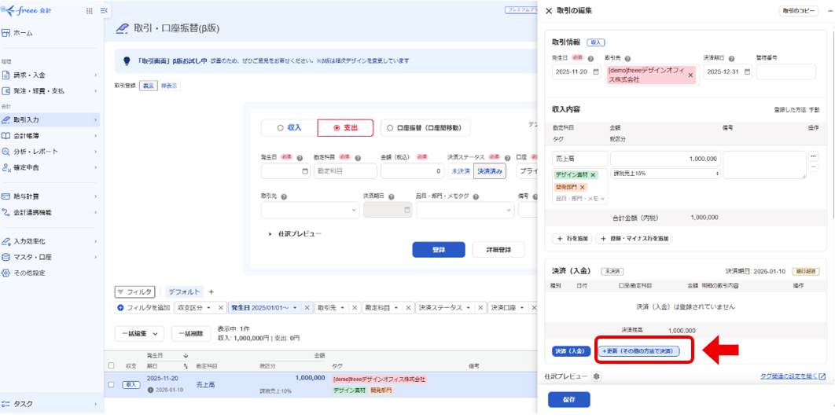Remove the 発生日 filter
This screenshot has height=418, width=835.
pos(307,308)
